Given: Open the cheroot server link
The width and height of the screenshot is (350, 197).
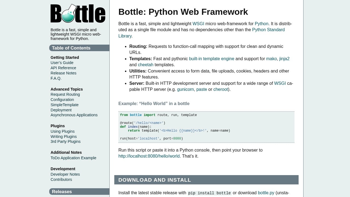Looking at the screenshot, I should pos(221,89).
